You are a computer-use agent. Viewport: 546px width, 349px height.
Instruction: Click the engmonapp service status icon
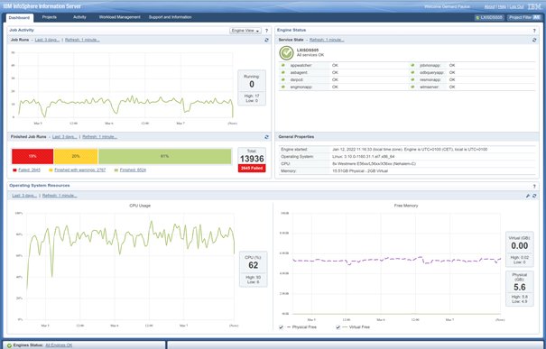(283, 87)
